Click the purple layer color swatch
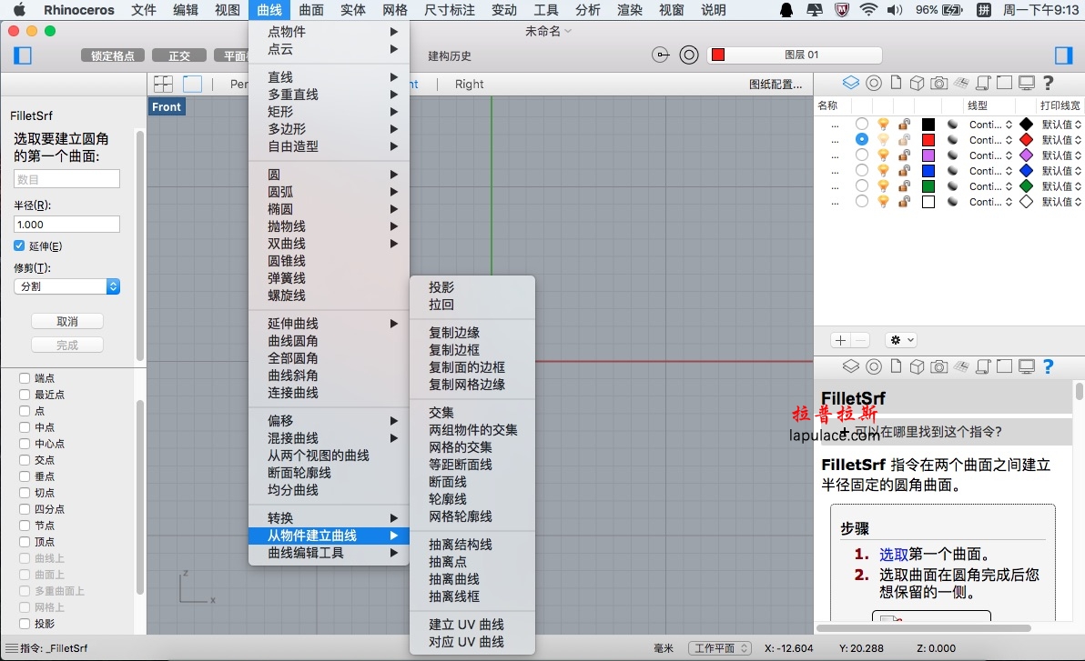Screen dimensions: 1085x661 point(928,155)
